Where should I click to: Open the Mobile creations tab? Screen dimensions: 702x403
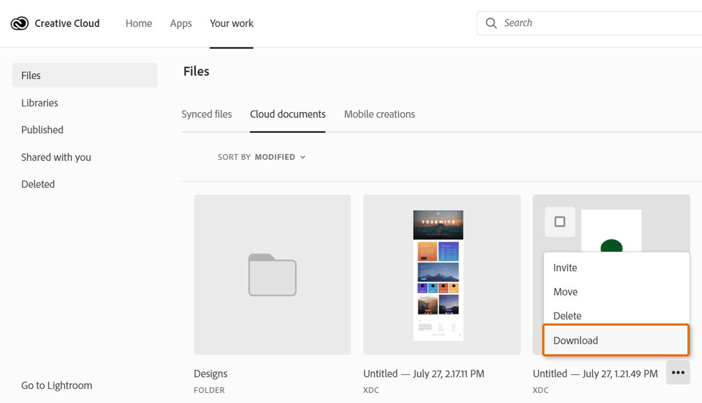point(379,114)
